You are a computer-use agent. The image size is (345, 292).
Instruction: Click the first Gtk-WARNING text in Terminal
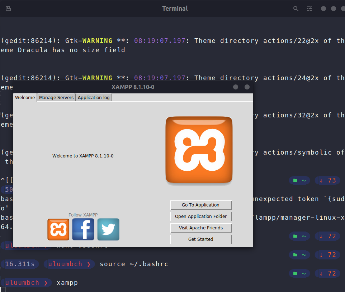89,41
